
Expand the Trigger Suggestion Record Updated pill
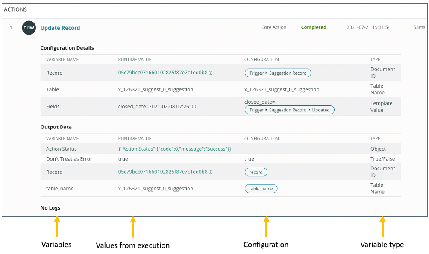(289, 110)
